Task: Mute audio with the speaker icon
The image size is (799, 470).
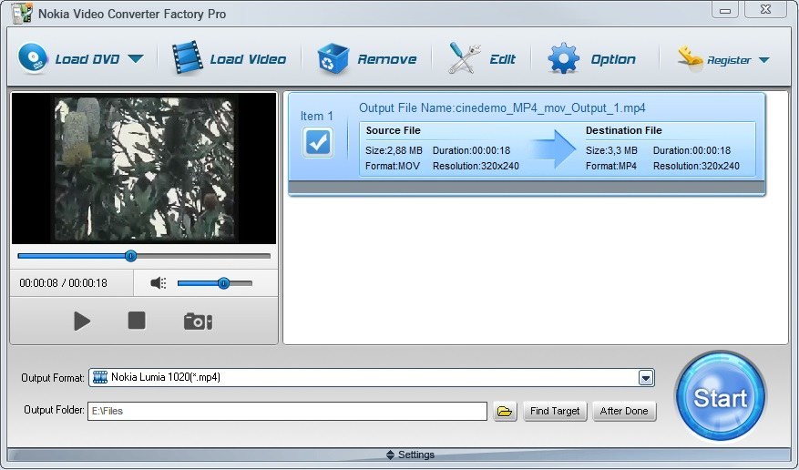Action: pos(159,282)
